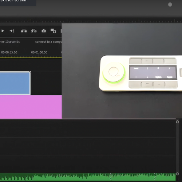Switch to the 'connect to a comp' sequence tab
Image resolution: width=182 pixels, height=182 pixels.
click(x=48, y=42)
